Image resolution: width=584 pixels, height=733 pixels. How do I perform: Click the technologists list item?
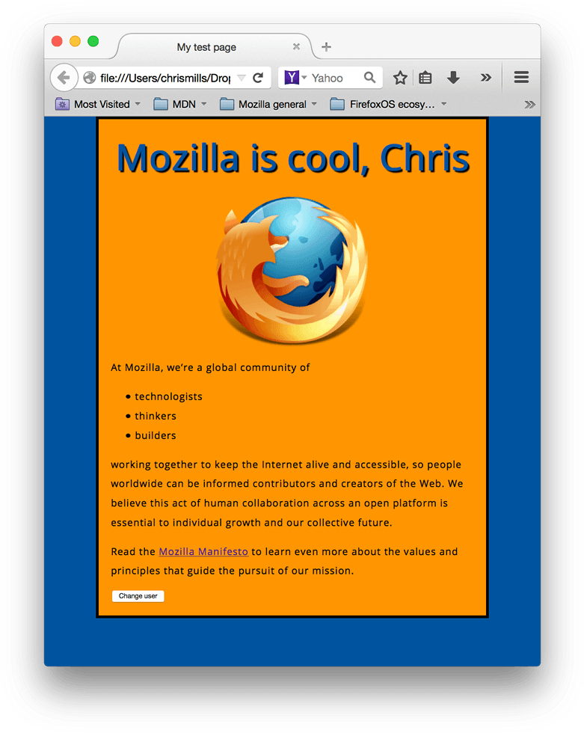point(169,396)
